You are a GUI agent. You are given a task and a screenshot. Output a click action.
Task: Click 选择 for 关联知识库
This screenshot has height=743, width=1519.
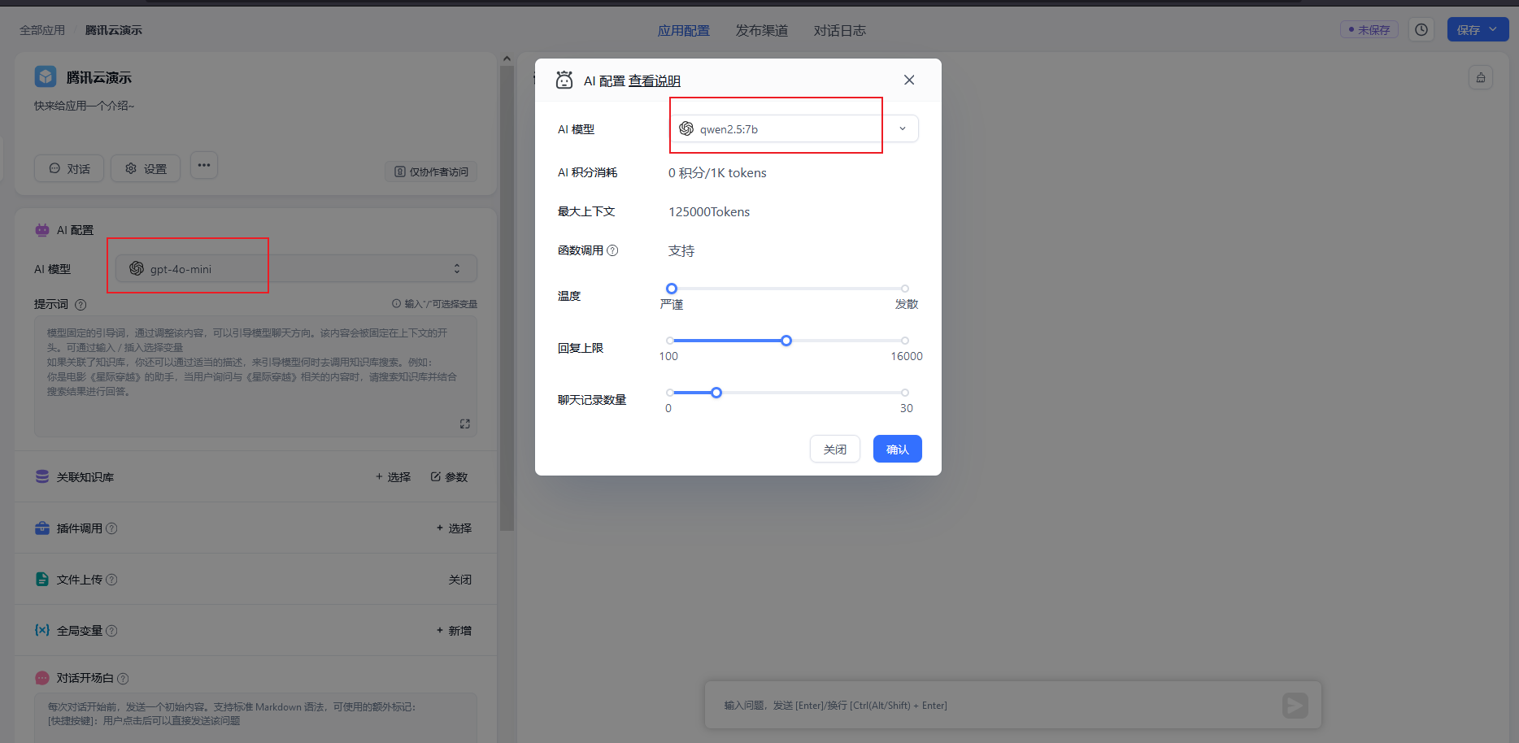[x=394, y=477]
